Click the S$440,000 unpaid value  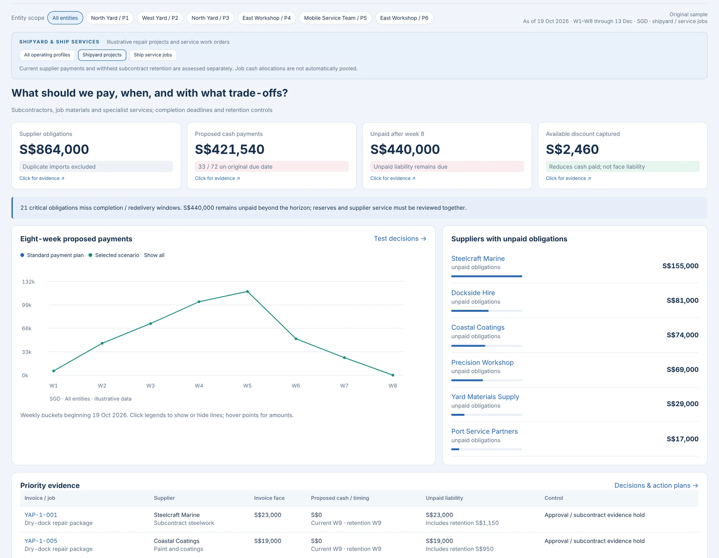(x=405, y=149)
